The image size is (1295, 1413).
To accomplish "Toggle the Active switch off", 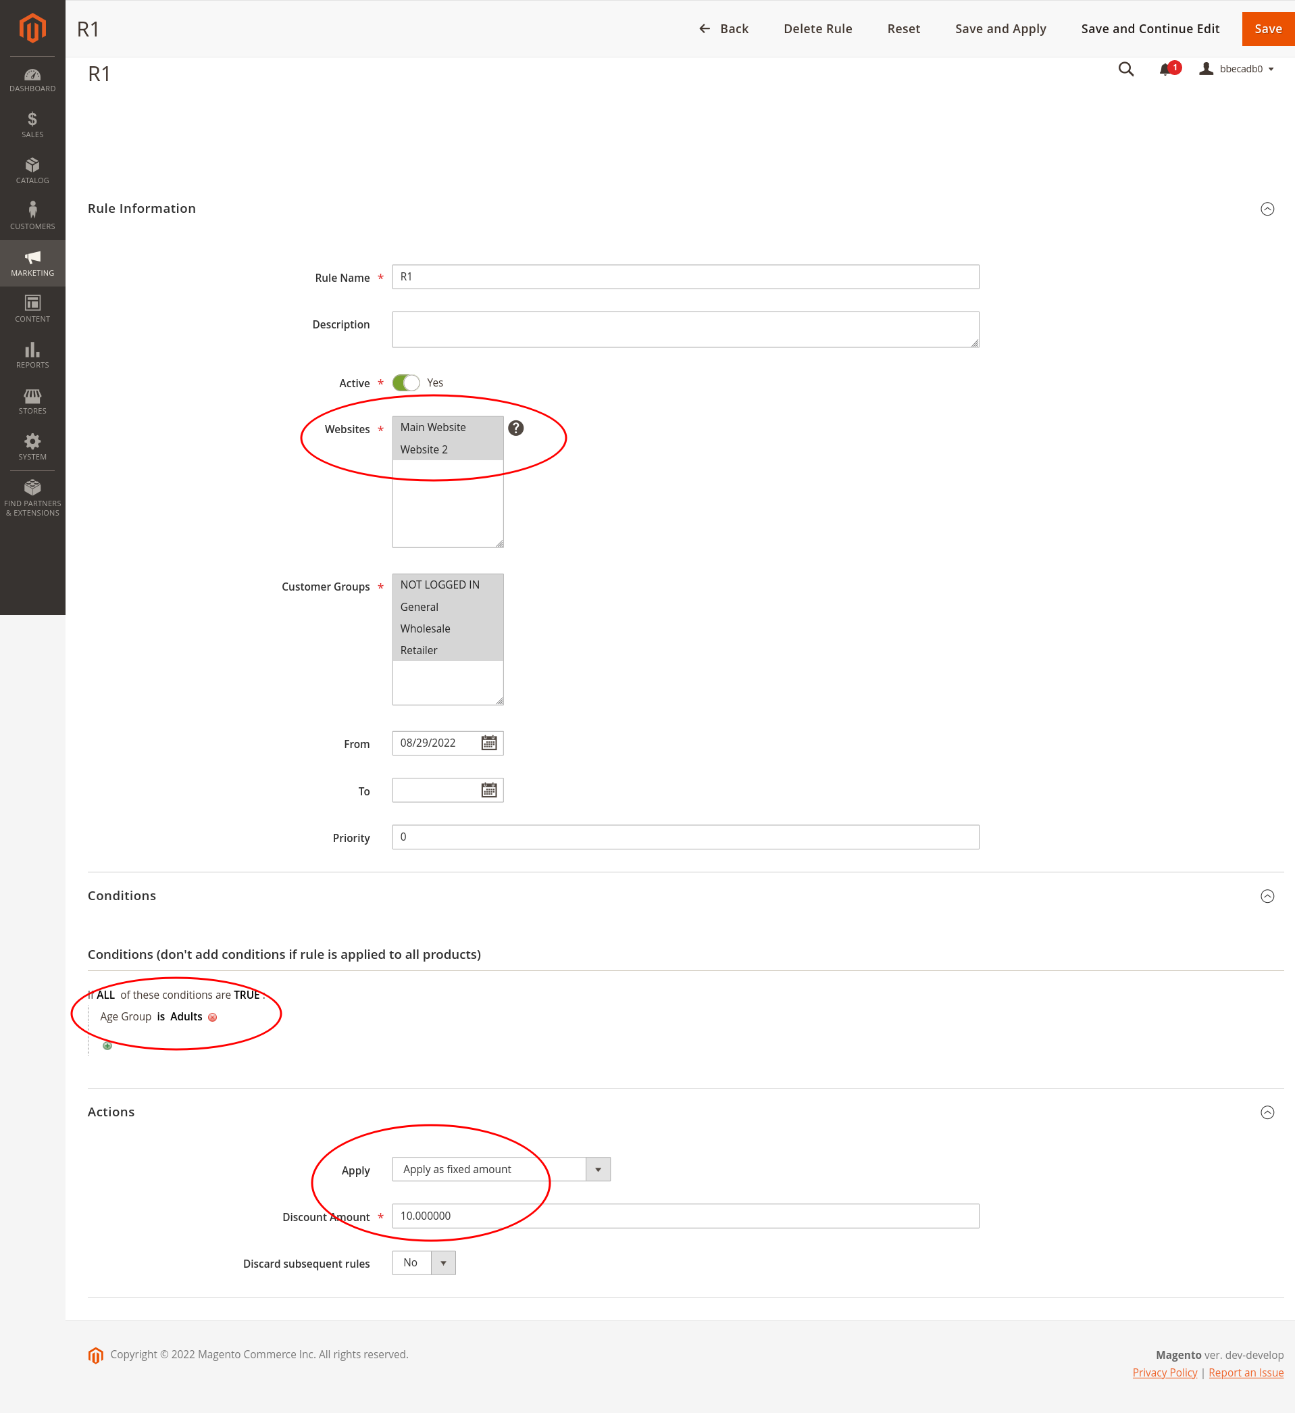I will coord(406,382).
